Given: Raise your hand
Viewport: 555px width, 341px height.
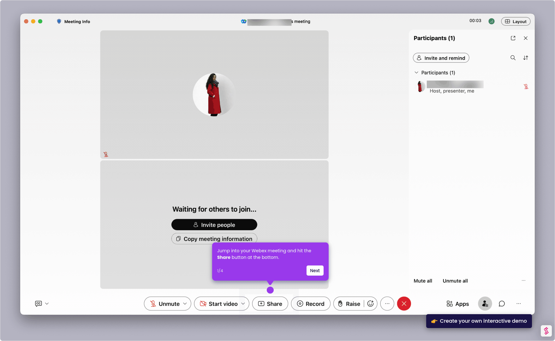Looking at the screenshot, I should tap(349, 304).
